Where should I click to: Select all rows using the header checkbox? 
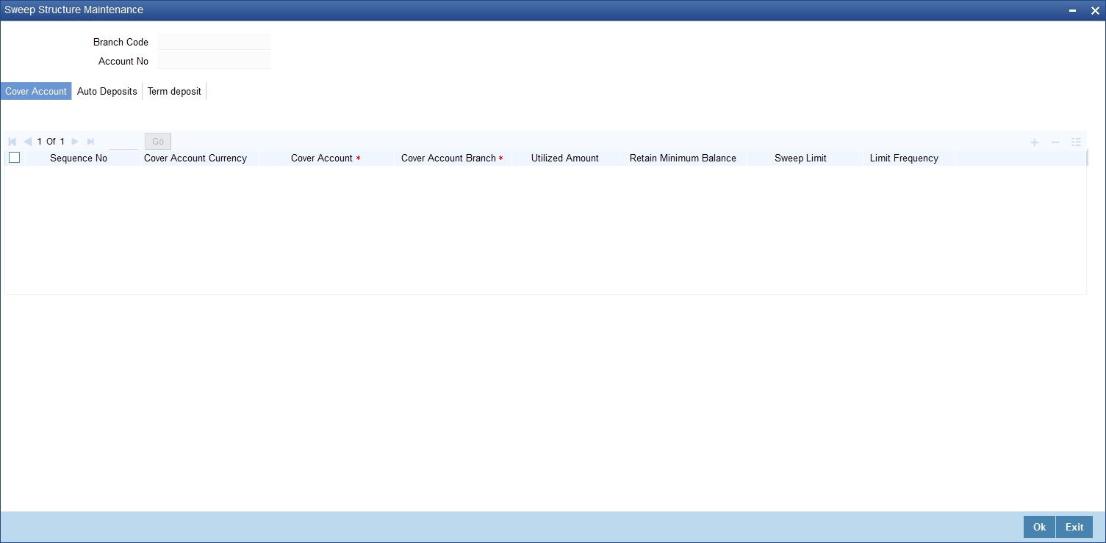point(14,157)
